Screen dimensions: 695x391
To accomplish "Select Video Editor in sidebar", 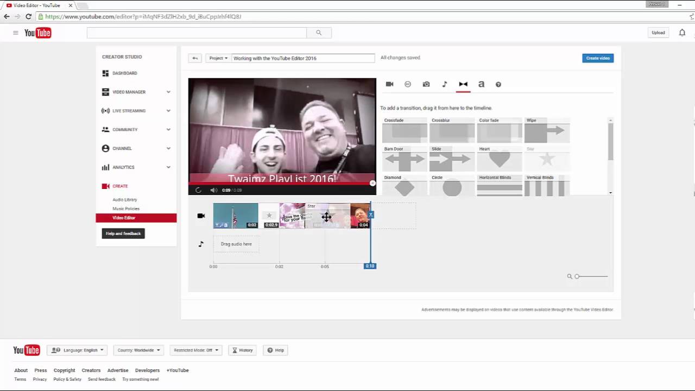I will click(x=136, y=218).
